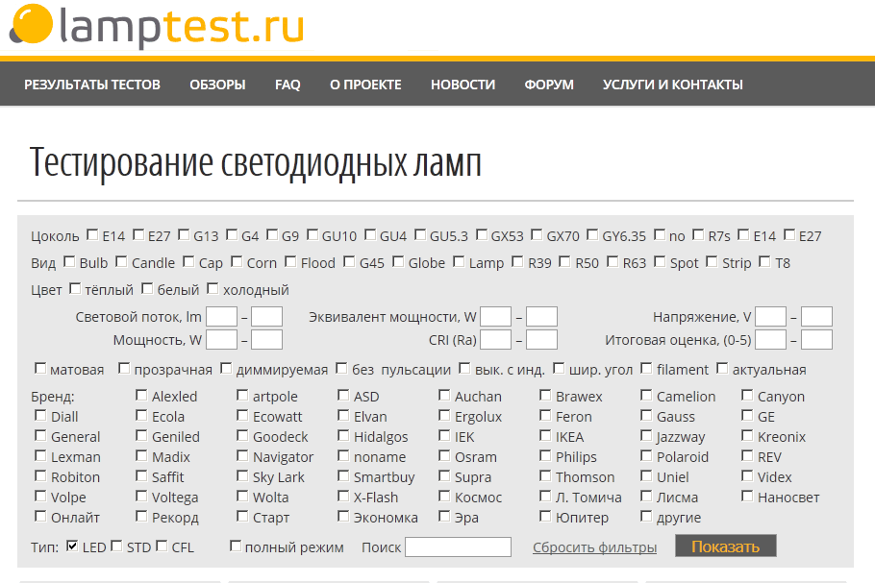Image resolution: width=875 pixels, height=583 pixels.
Task: Tick the STD type checkbox
Action: coord(116,546)
